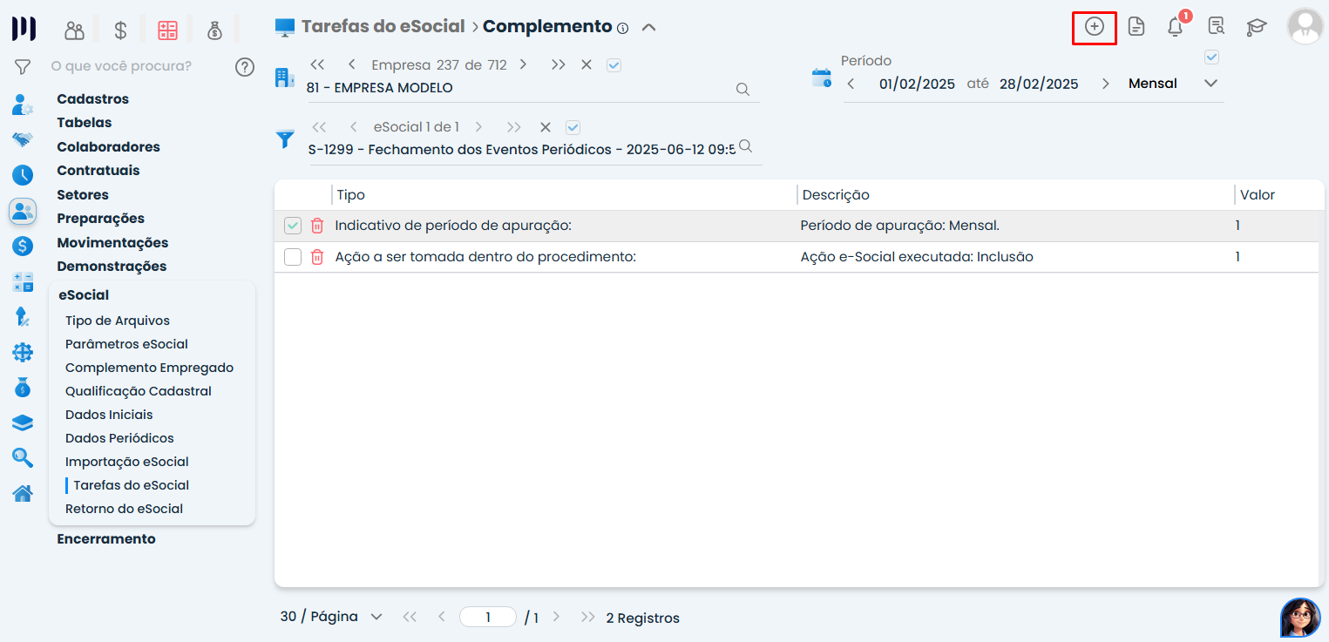Click the page number input field

pos(488,618)
